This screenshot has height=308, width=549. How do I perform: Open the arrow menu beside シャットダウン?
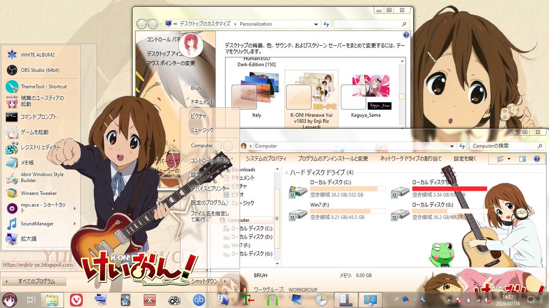point(225,281)
